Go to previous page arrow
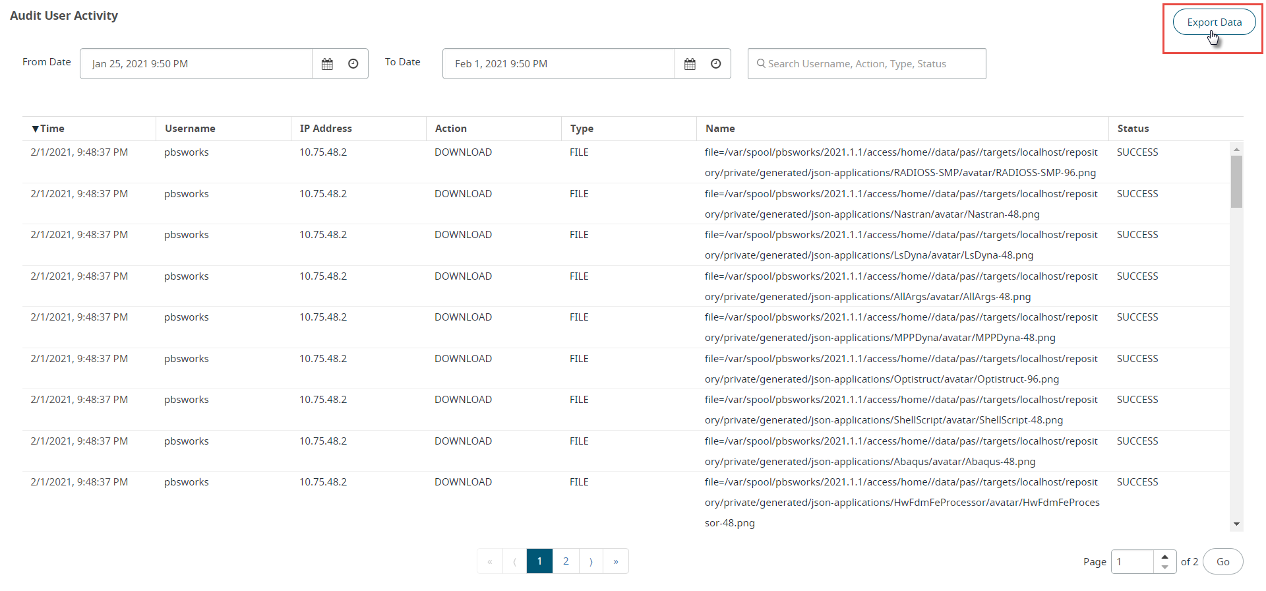This screenshot has width=1266, height=591. click(x=514, y=561)
